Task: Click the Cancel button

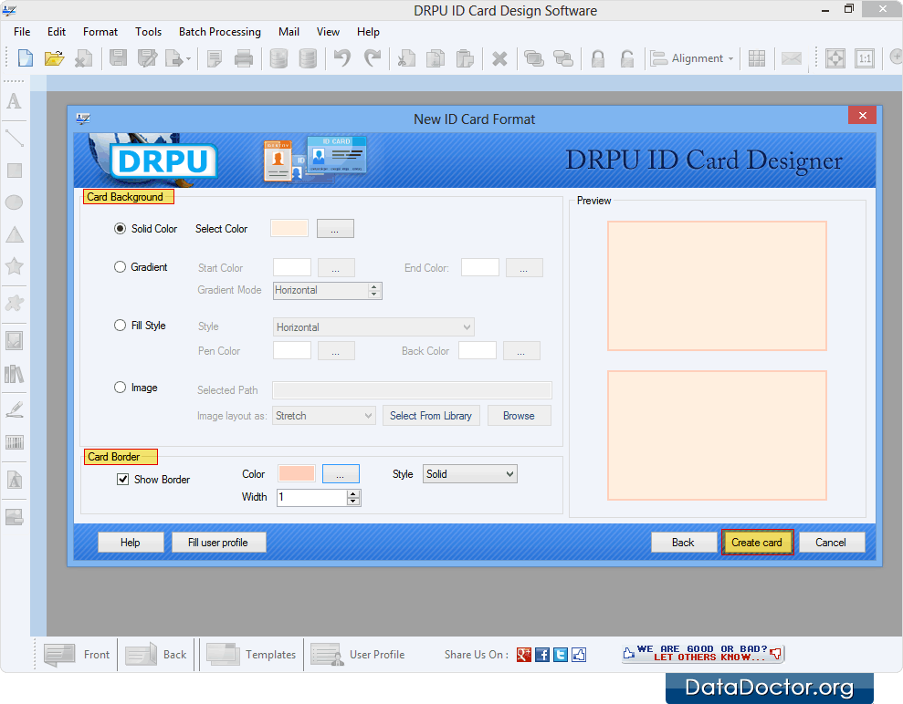Action: [831, 543]
